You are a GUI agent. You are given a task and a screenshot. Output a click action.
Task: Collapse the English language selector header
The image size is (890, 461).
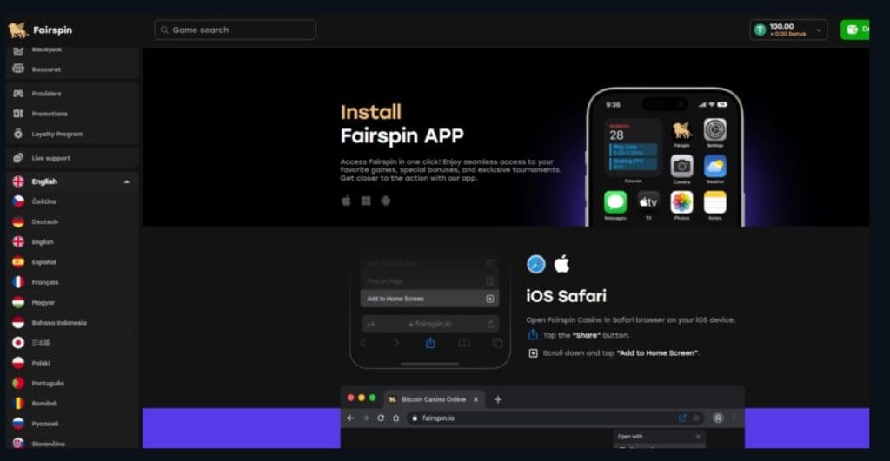(x=73, y=181)
